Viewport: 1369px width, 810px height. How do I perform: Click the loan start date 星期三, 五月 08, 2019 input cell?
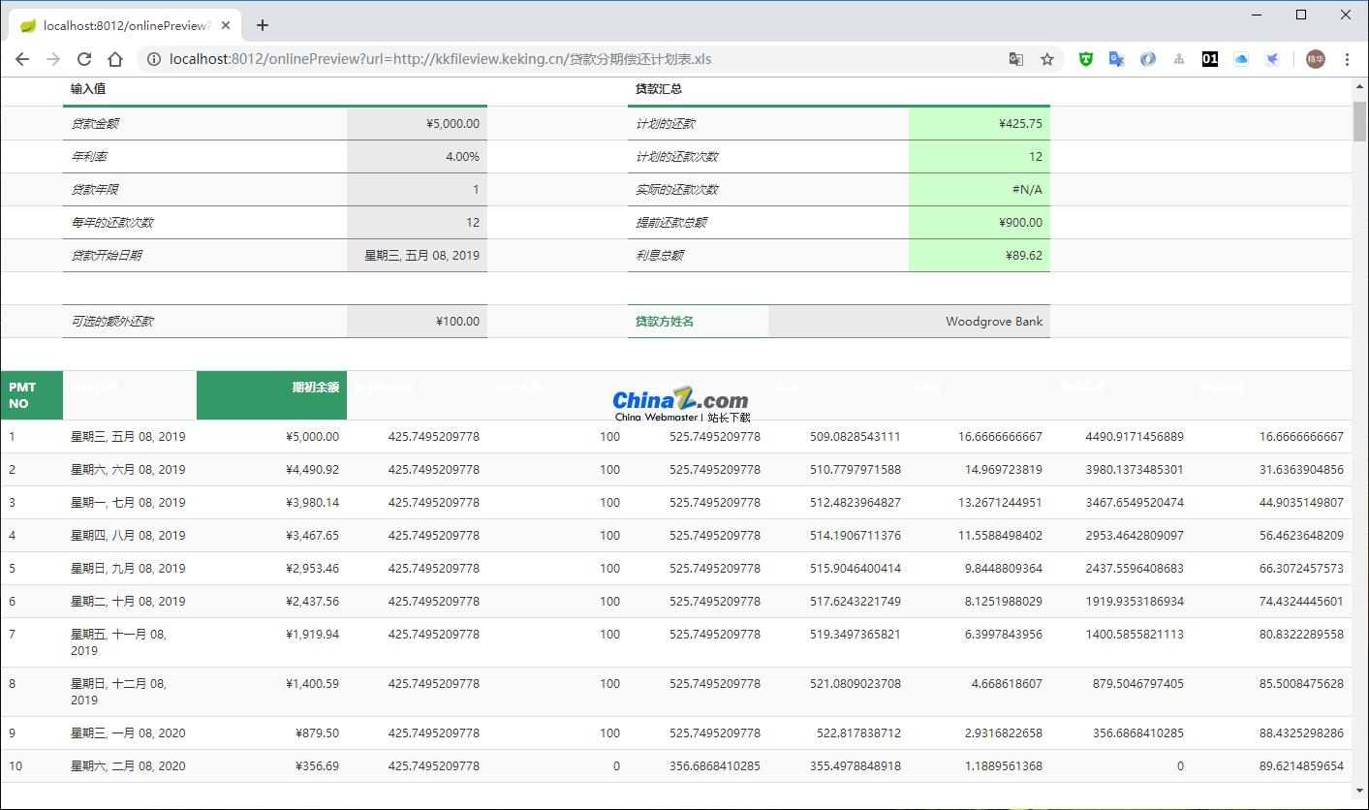[x=417, y=256]
